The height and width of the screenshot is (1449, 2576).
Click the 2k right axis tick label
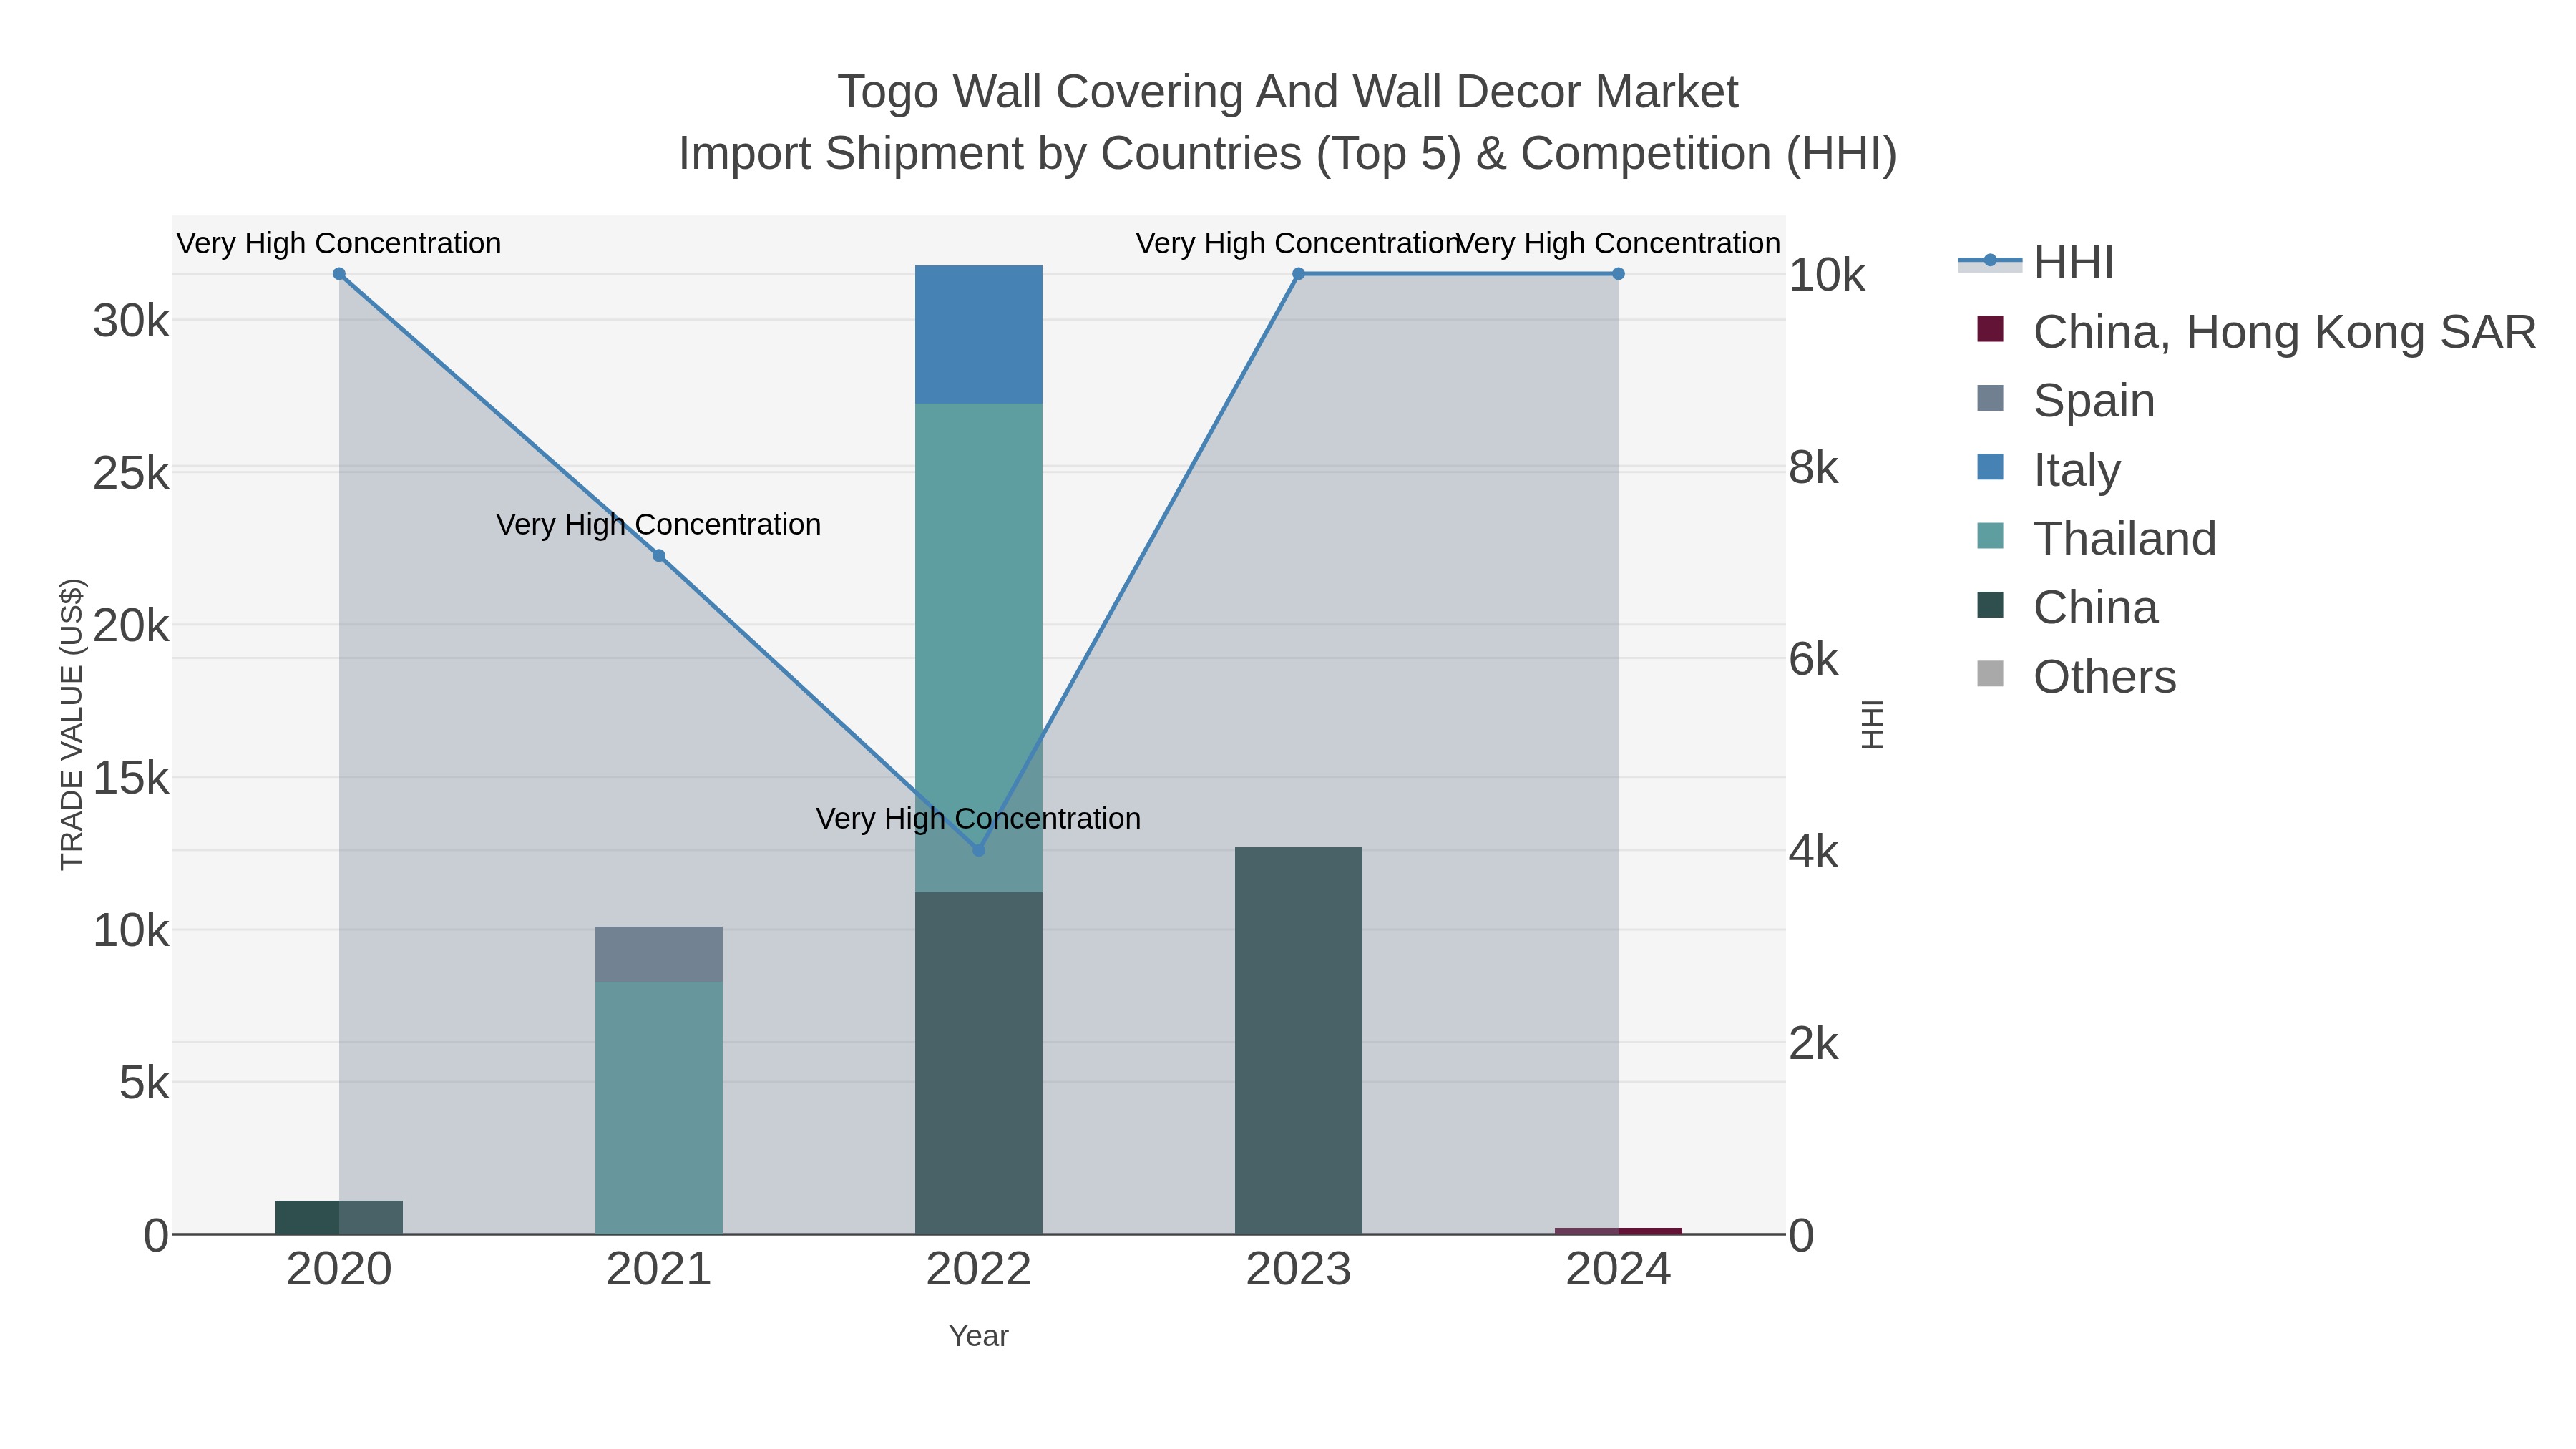click(1814, 1044)
